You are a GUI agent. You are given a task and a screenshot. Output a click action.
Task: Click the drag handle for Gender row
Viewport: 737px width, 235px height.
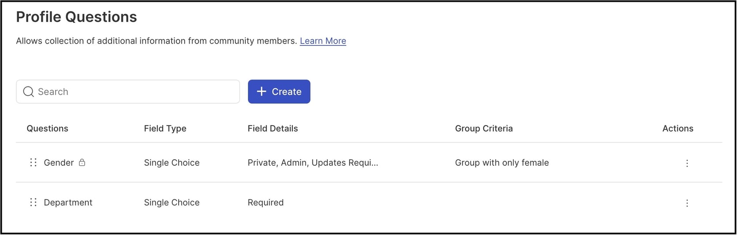[x=33, y=163]
